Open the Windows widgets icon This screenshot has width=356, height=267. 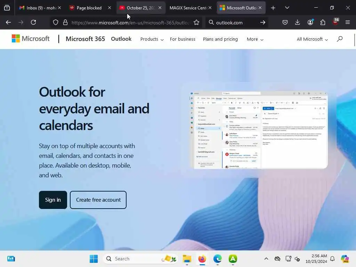(11, 259)
